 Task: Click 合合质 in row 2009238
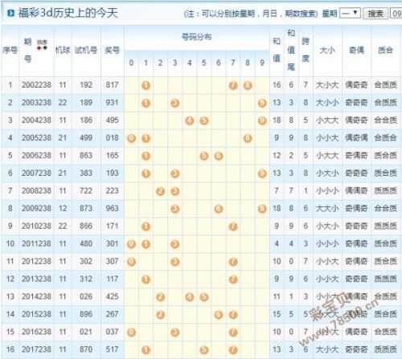[385, 208]
